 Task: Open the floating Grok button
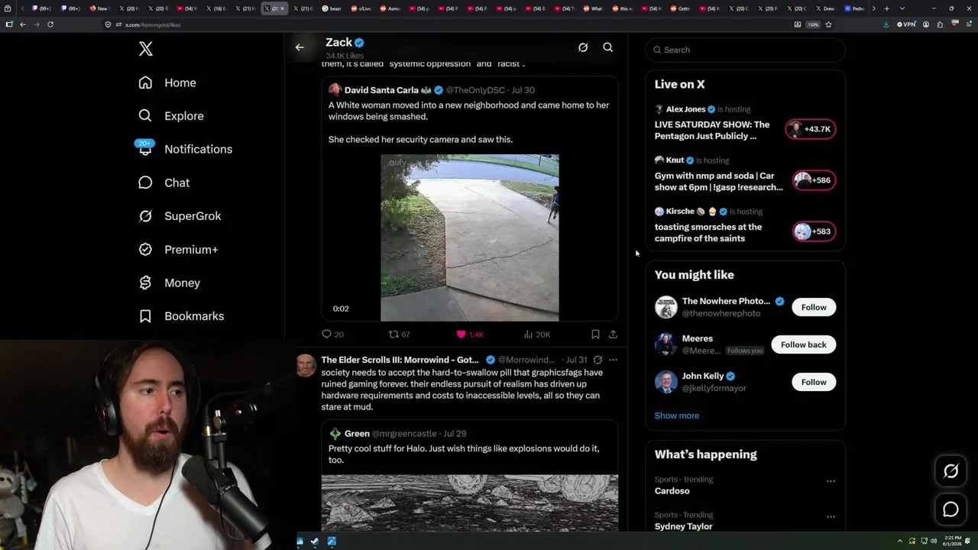click(950, 471)
